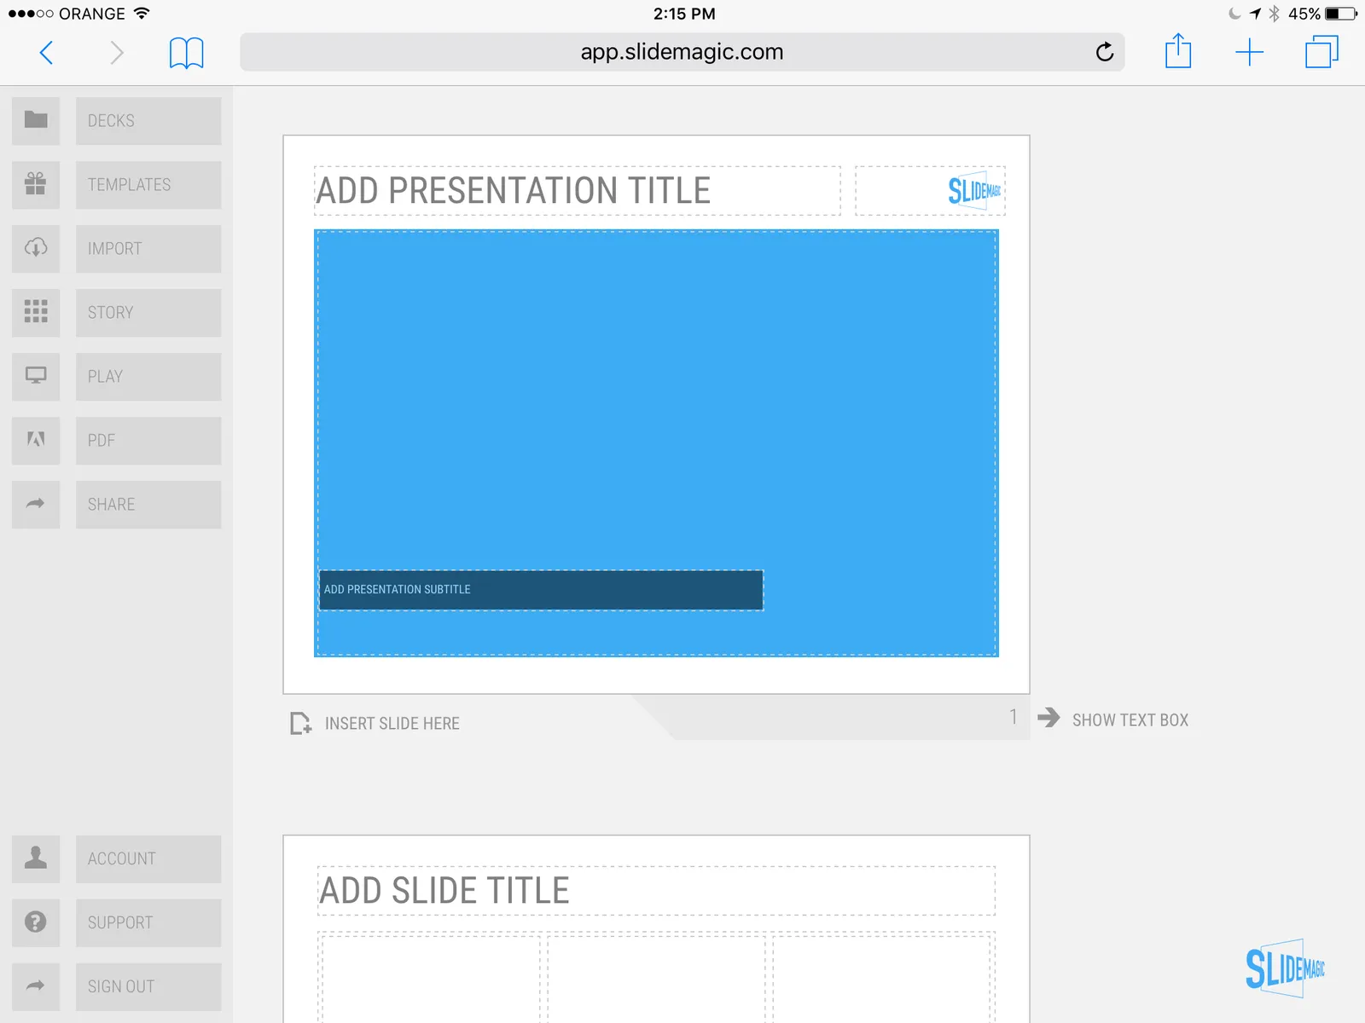The height and width of the screenshot is (1023, 1365).
Task: Open the Story grid icon
Action: point(36,312)
